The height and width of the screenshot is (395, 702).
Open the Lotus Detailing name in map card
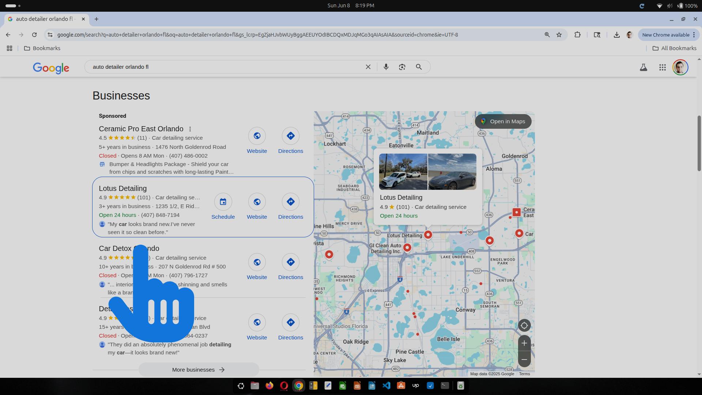401,197
